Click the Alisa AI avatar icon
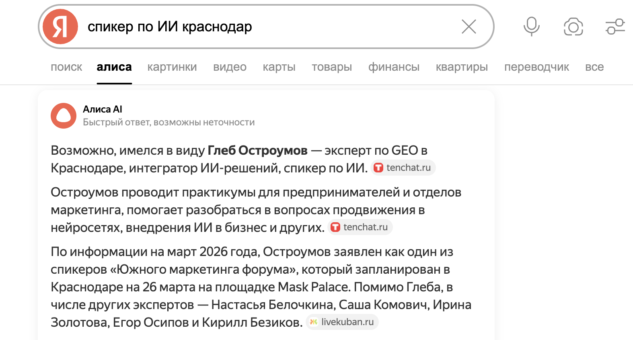The height and width of the screenshot is (340, 633). point(64,116)
